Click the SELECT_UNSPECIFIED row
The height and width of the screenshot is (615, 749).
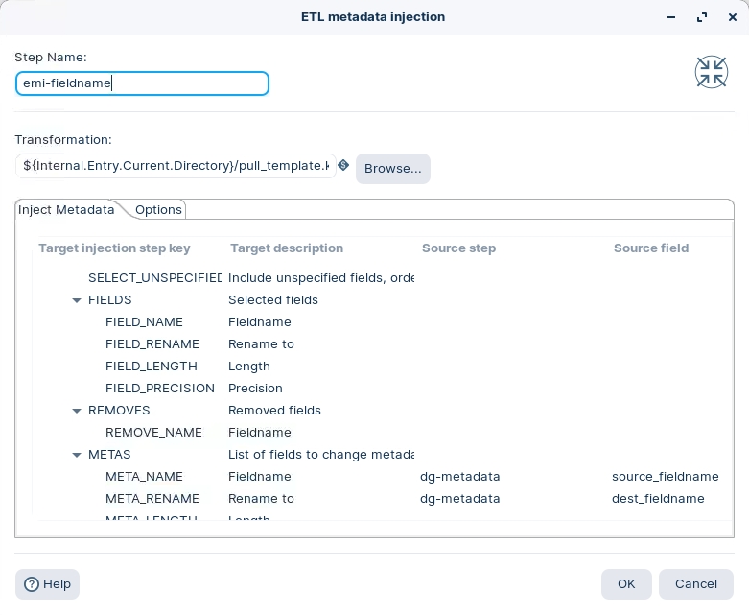click(x=154, y=278)
